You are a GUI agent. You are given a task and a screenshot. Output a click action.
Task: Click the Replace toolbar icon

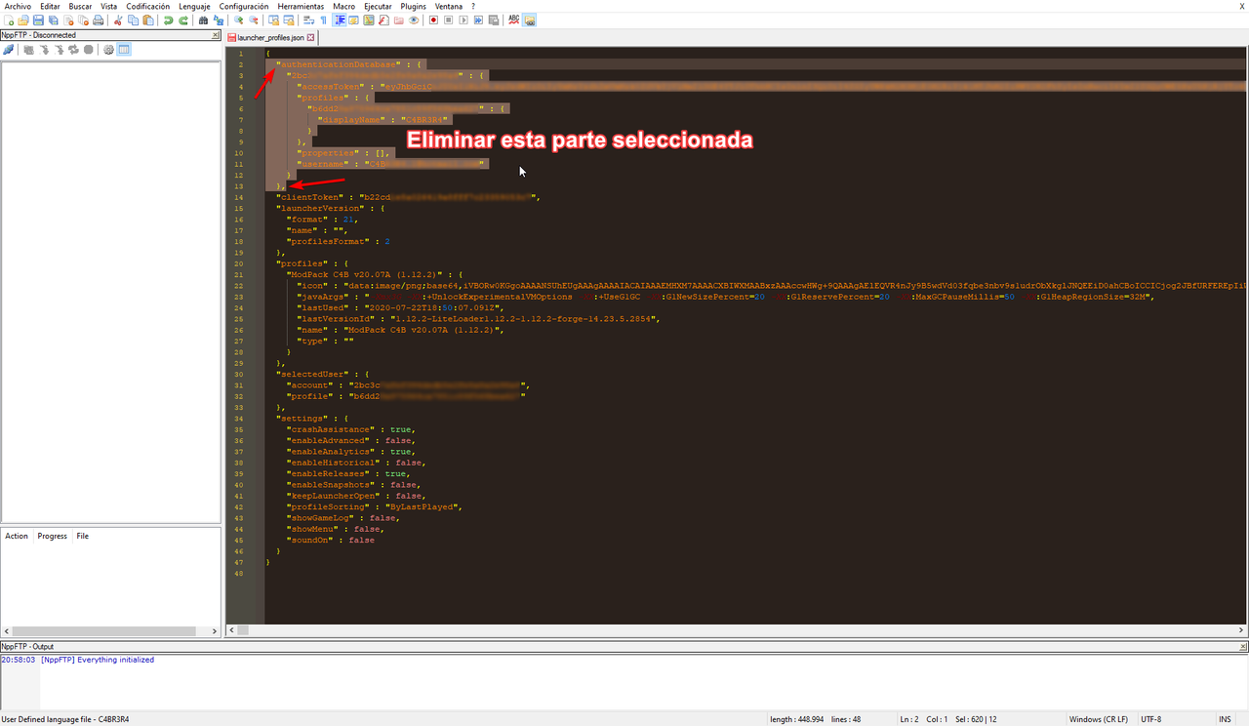[219, 20]
